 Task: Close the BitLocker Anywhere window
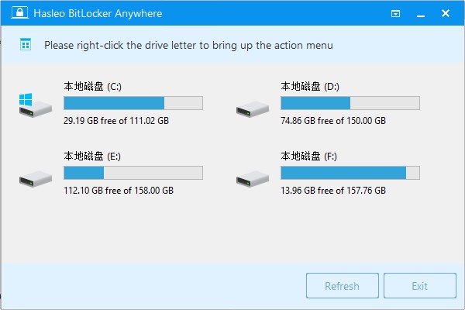(448, 13)
